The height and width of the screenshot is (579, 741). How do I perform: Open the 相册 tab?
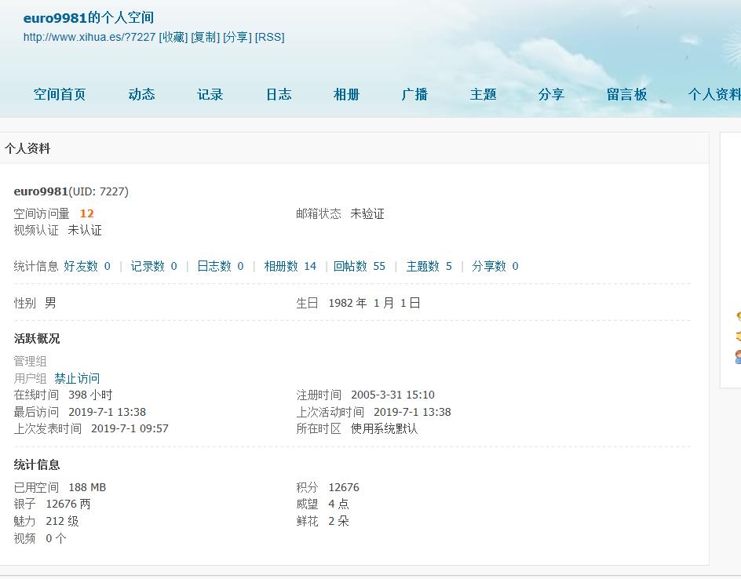346,94
